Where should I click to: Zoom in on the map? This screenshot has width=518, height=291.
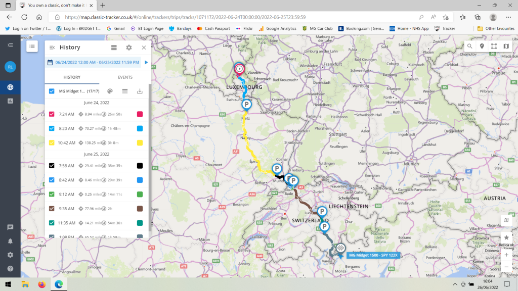click(x=506, y=255)
